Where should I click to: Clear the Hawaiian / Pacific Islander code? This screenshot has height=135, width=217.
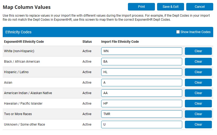(x=198, y=104)
